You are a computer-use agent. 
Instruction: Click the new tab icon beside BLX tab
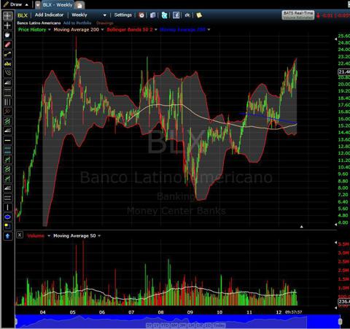[x=79, y=5]
